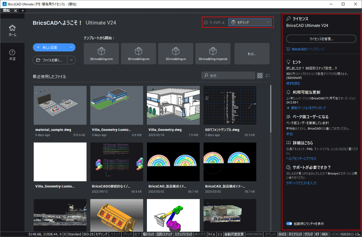Open ヘルプセンターにアクセス link
Screen dimensions: 362x237
pyautogui.click(x=301, y=158)
